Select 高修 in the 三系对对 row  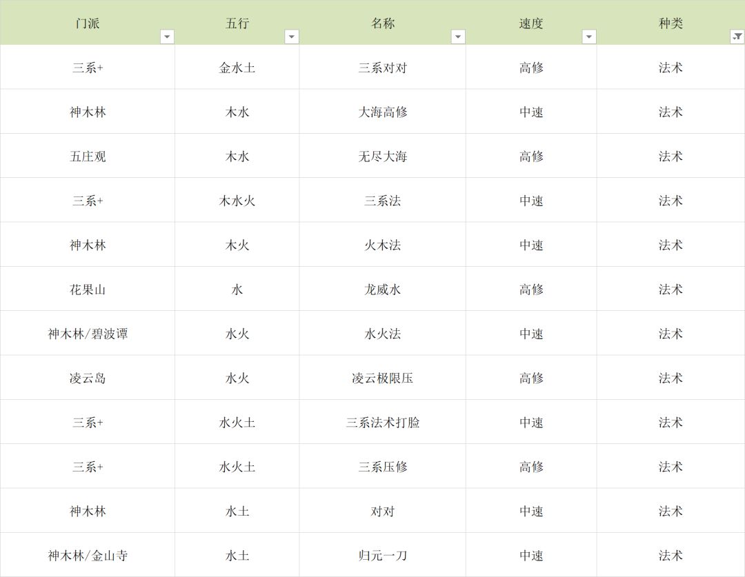click(x=531, y=68)
